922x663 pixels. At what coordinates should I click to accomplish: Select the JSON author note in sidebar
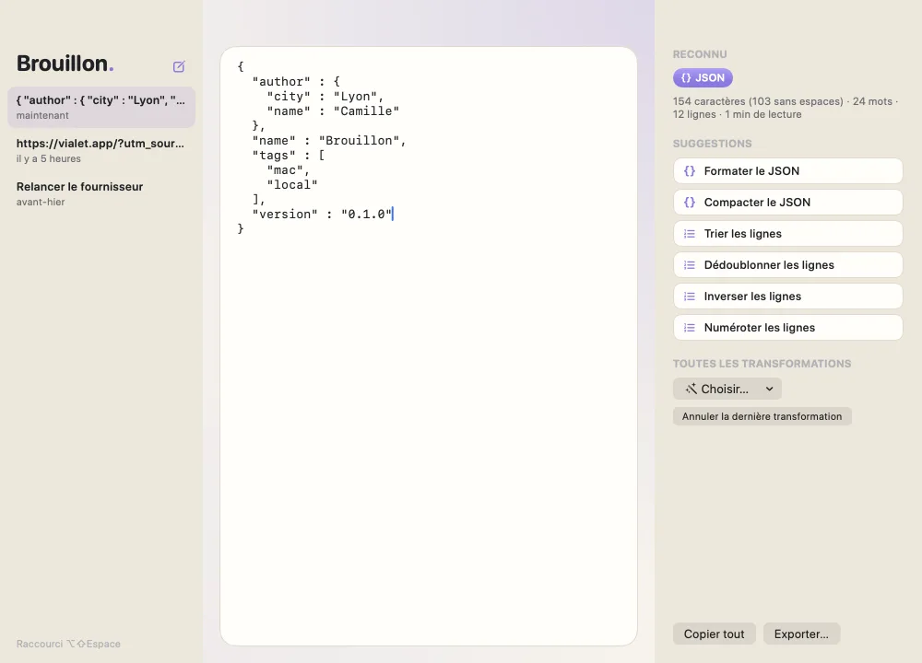[101, 108]
